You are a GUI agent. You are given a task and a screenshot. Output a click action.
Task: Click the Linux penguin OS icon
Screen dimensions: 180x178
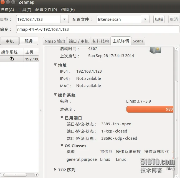tap(12, 59)
